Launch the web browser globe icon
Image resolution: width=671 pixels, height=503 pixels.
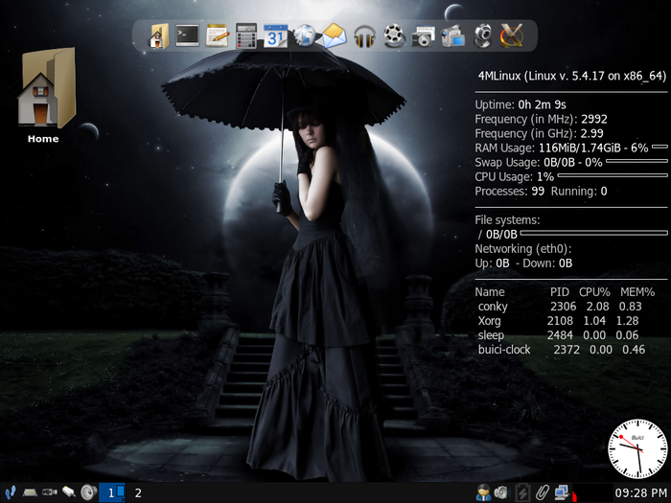click(305, 35)
